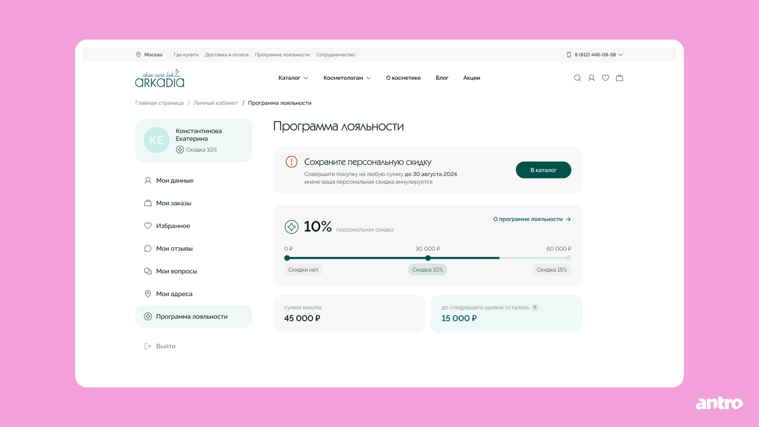
Task: Click the 30 000 ₽ marker on progress bar
Action: tap(428, 258)
